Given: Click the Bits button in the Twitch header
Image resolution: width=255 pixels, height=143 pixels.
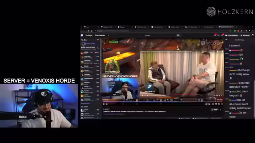Looking at the screenshot, I should (x=245, y=35).
